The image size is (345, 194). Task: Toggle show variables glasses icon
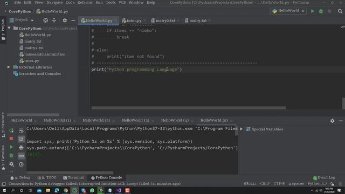[x=21, y=156]
